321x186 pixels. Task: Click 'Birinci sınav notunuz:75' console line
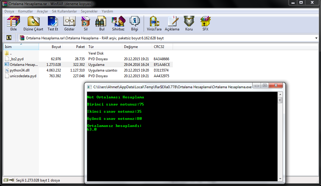tap(115, 104)
